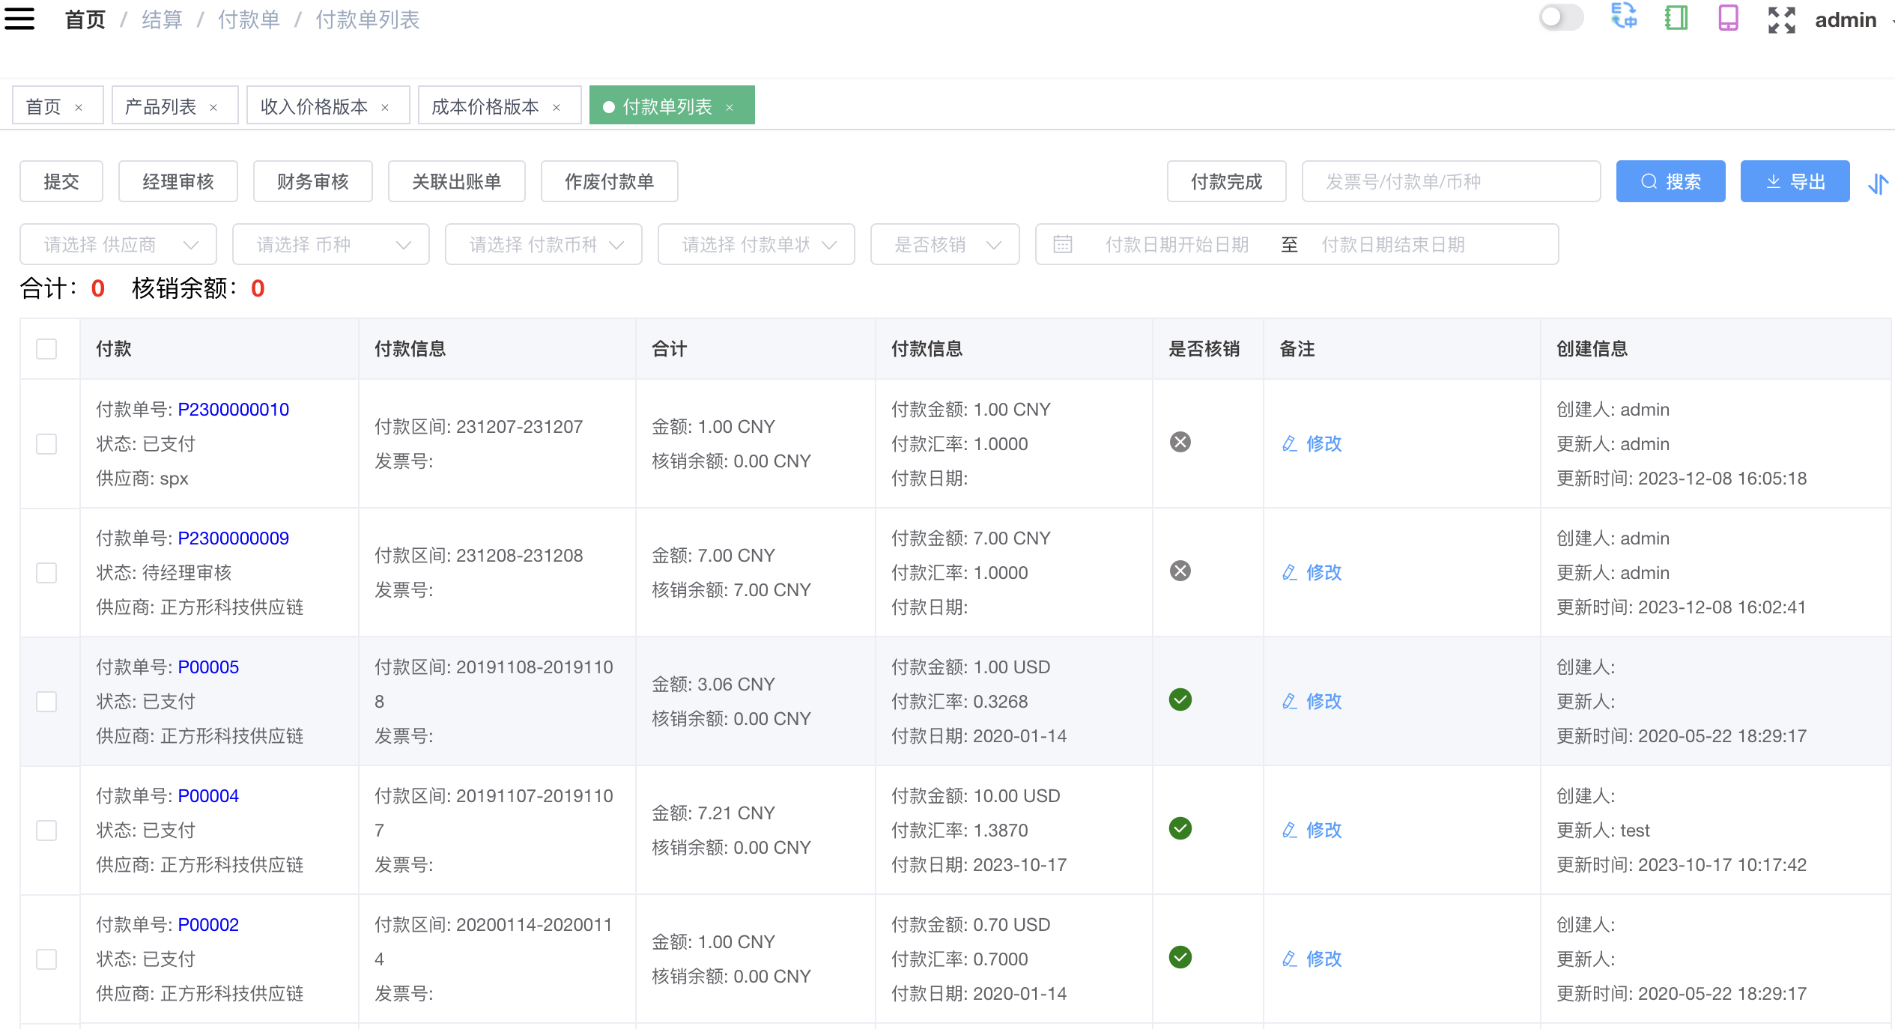1895x1029 pixels.
Task: Open the sidebar with the hamburger menu icon
Action: click(x=20, y=18)
